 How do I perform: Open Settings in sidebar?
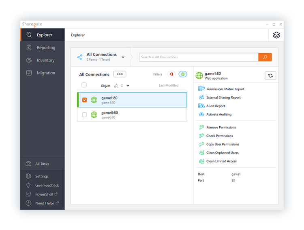42,176
